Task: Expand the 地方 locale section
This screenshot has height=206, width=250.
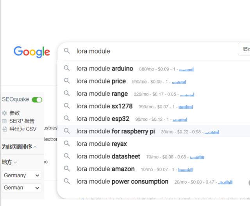Action: click(9, 162)
